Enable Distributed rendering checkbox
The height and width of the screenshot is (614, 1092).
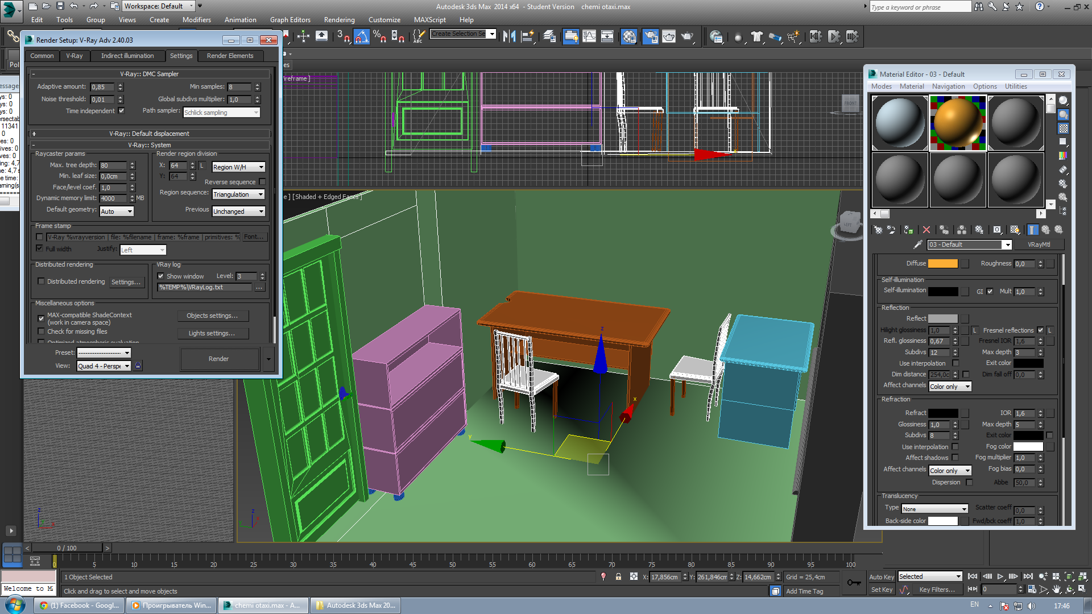tap(41, 281)
